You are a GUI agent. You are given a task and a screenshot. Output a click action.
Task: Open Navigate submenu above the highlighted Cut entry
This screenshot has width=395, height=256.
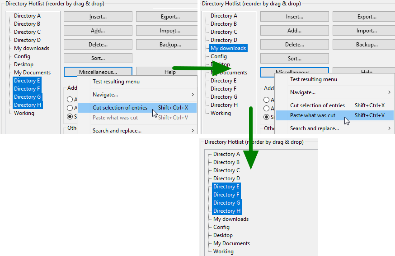105,95
